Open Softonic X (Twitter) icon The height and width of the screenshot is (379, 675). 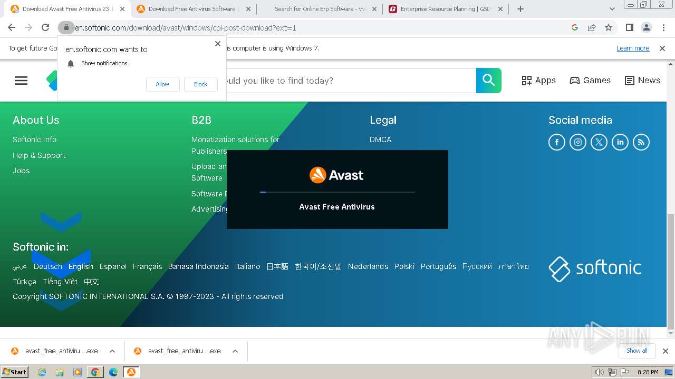(x=599, y=142)
